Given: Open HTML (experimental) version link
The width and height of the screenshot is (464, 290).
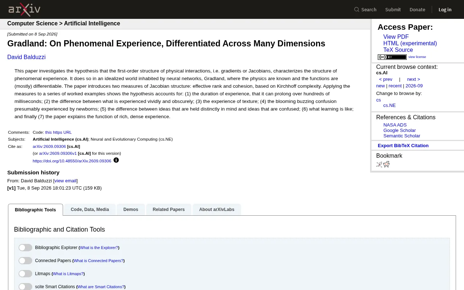Looking at the screenshot, I should (x=410, y=43).
